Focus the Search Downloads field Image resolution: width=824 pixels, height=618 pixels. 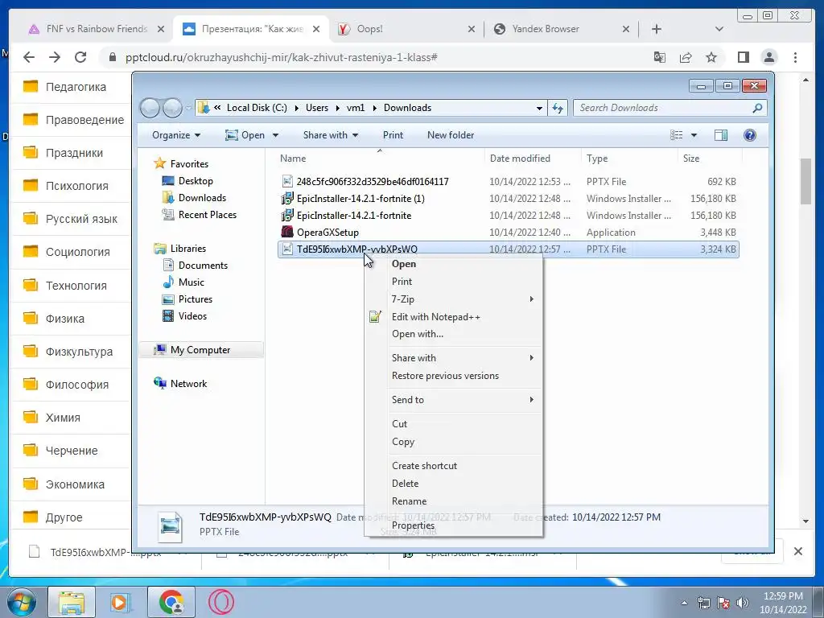tap(662, 108)
